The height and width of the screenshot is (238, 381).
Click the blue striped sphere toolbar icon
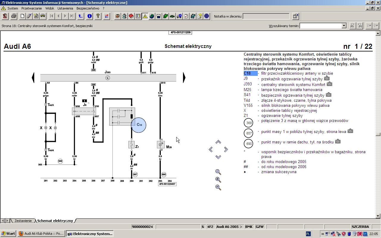tap(207, 16)
